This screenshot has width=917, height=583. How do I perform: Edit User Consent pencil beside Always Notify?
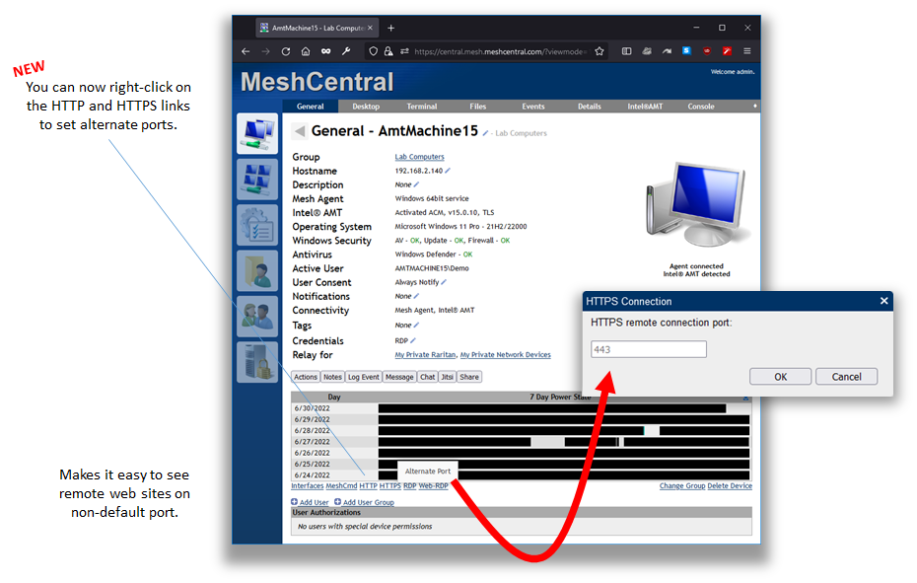click(444, 282)
